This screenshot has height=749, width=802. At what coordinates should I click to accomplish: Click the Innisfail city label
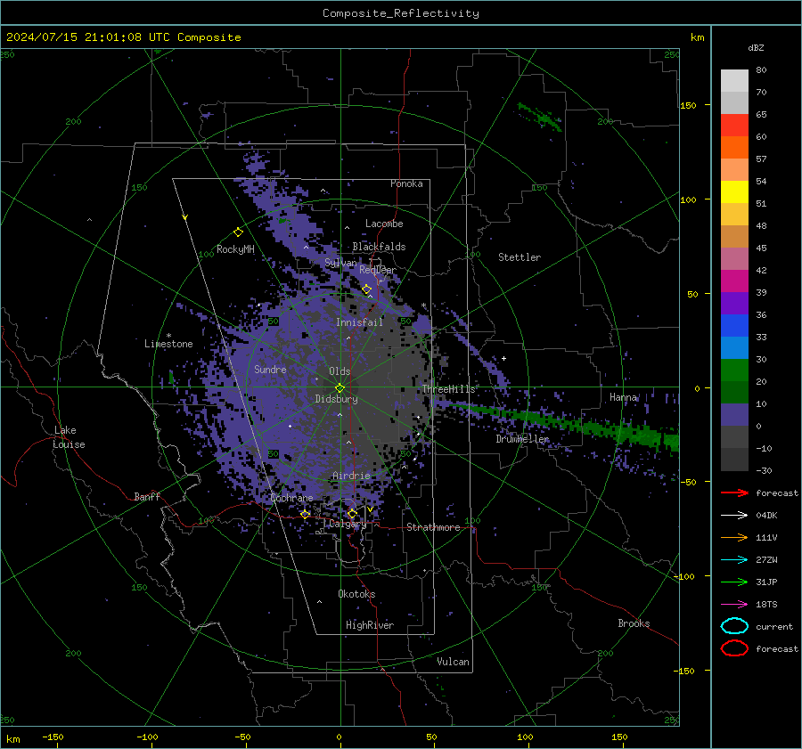[x=359, y=322]
